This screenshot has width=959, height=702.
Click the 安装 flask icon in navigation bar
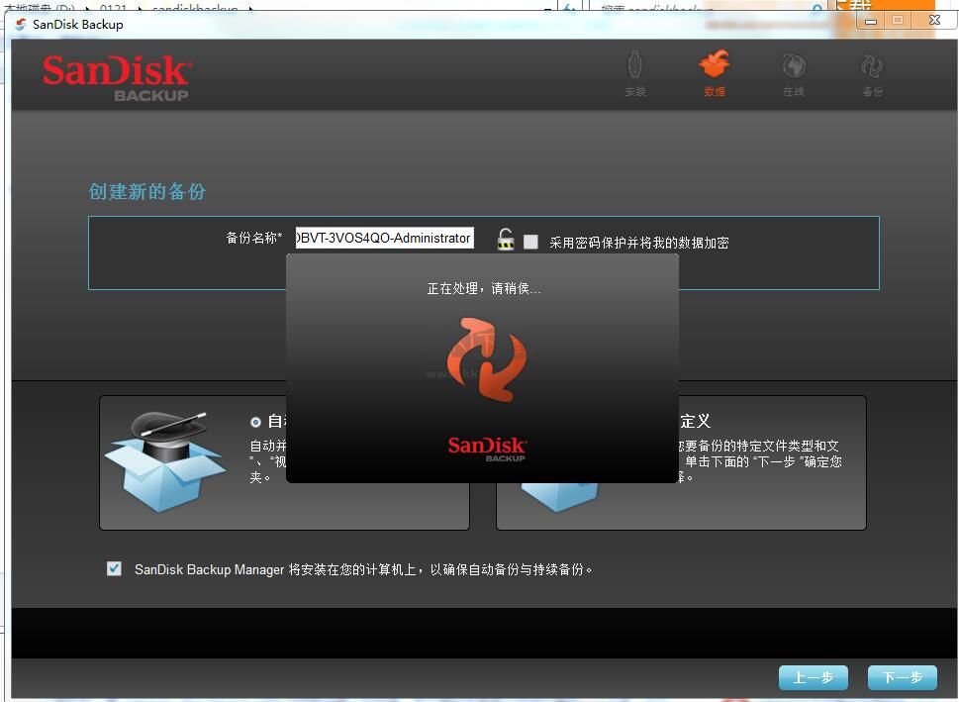[x=634, y=67]
